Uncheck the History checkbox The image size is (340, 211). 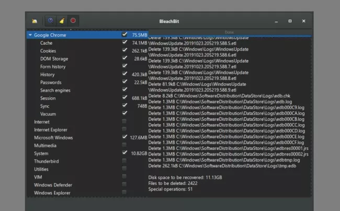(124, 74)
